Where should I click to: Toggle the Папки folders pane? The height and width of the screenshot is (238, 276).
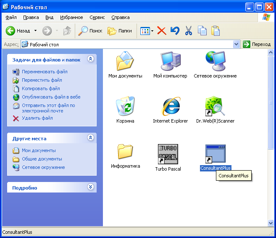click(120, 31)
